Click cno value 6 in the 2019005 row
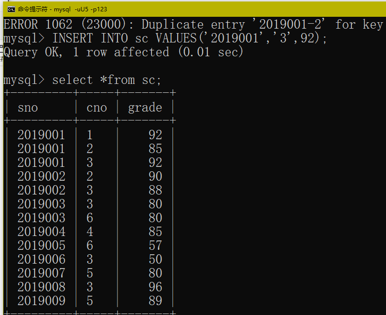This screenshot has height=315, width=386. (x=90, y=245)
